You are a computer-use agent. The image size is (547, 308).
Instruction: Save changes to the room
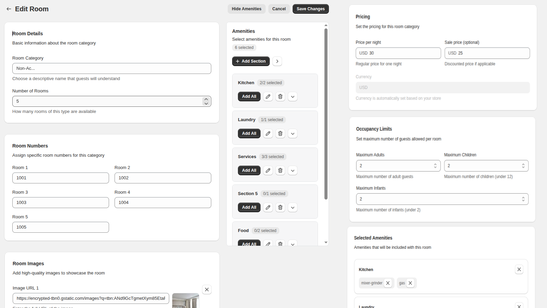310,9
